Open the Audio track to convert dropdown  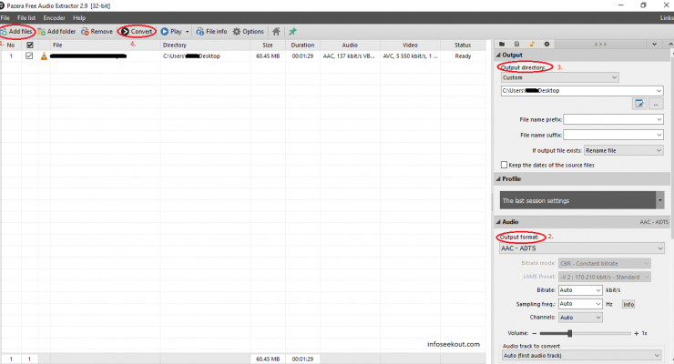[x=582, y=356]
